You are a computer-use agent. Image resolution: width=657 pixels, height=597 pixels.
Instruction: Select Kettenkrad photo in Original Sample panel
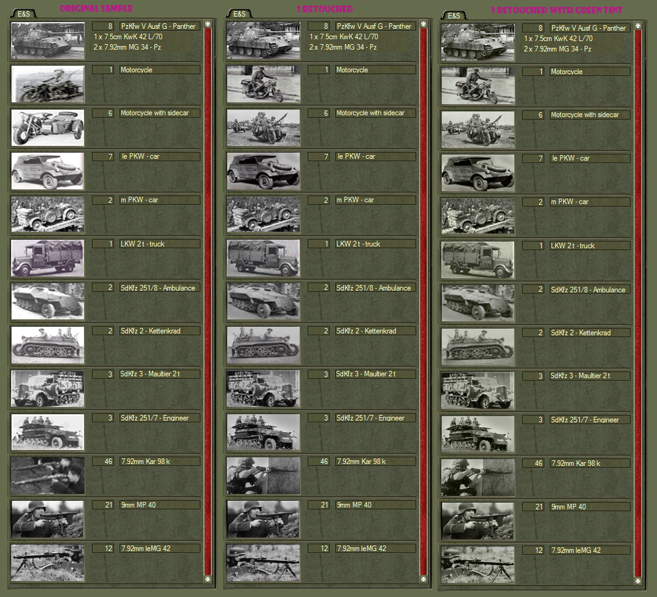[x=48, y=345]
